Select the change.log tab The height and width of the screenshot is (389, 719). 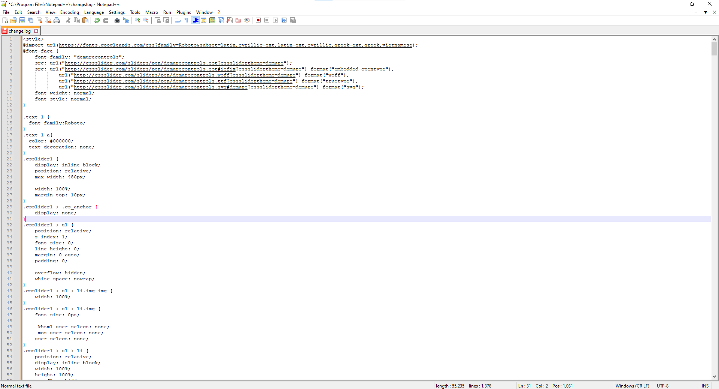(x=19, y=31)
